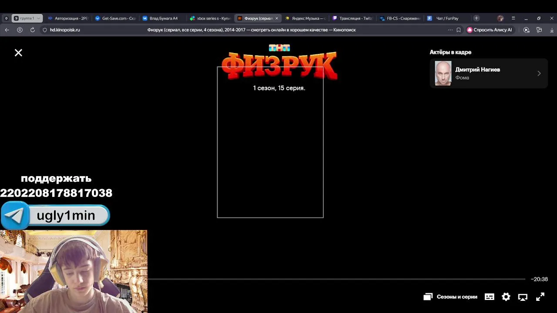Click Дмитрий Нагиев actor photo thumbnail

(x=443, y=73)
